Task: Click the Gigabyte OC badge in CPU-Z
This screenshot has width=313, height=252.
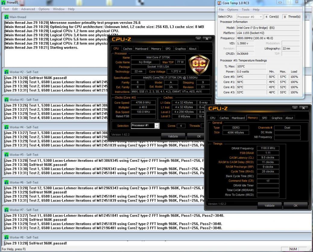Action: (x=199, y=65)
